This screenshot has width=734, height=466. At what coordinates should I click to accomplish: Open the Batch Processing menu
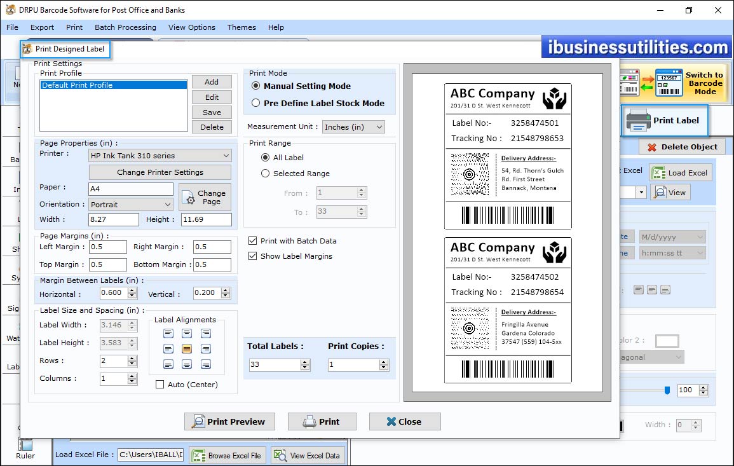pos(125,27)
